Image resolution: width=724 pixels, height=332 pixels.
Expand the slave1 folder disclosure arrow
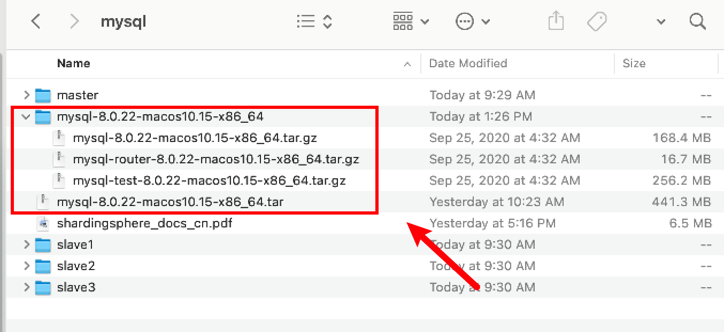click(26, 244)
